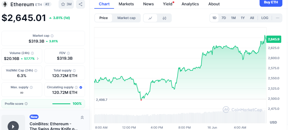Click the 3.81% (1d) change text
The width and height of the screenshot is (288, 130).
tap(60, 18)
